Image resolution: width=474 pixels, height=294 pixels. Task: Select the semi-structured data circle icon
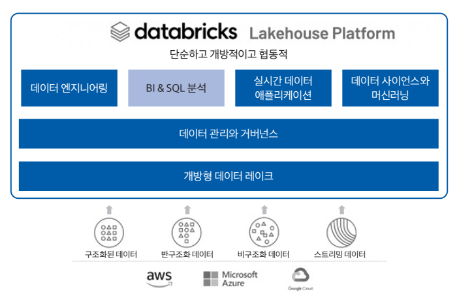click(x=187, y=231)
